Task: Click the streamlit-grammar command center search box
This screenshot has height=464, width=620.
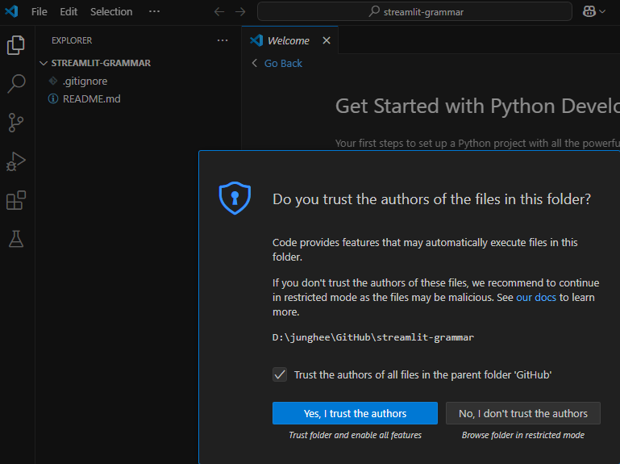Action: [414, 12]
